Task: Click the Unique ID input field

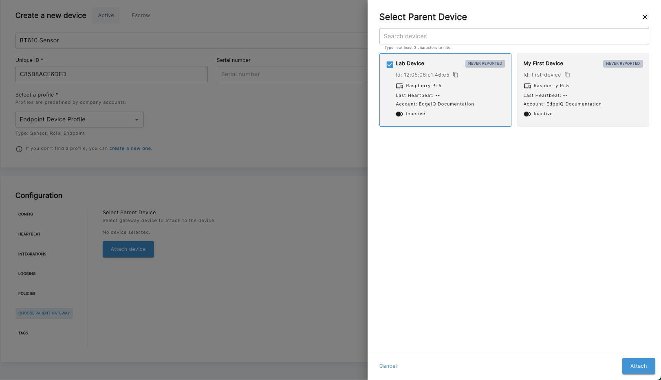Action: [112, 74]
